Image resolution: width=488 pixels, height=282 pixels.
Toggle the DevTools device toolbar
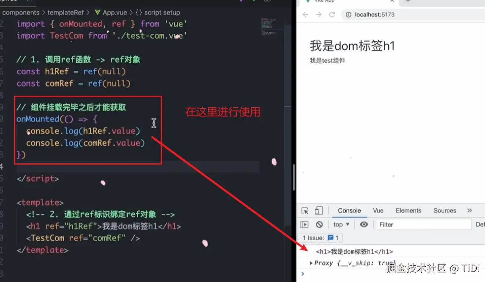(x=319, y=211)
